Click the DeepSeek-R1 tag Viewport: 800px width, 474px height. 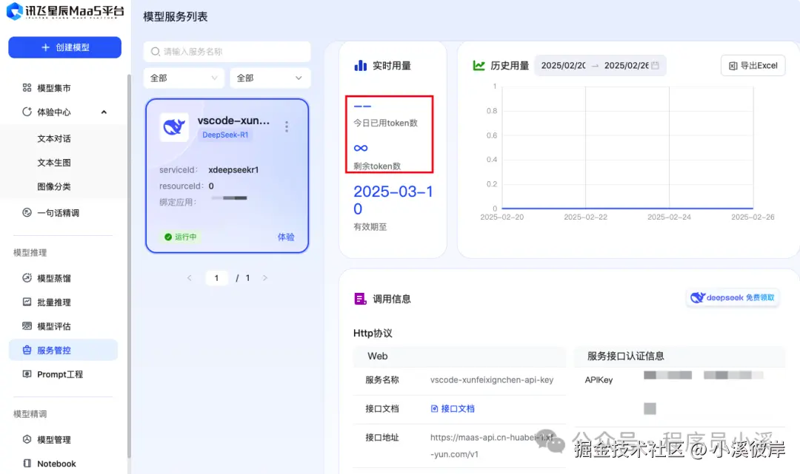[x=225, y=135]
